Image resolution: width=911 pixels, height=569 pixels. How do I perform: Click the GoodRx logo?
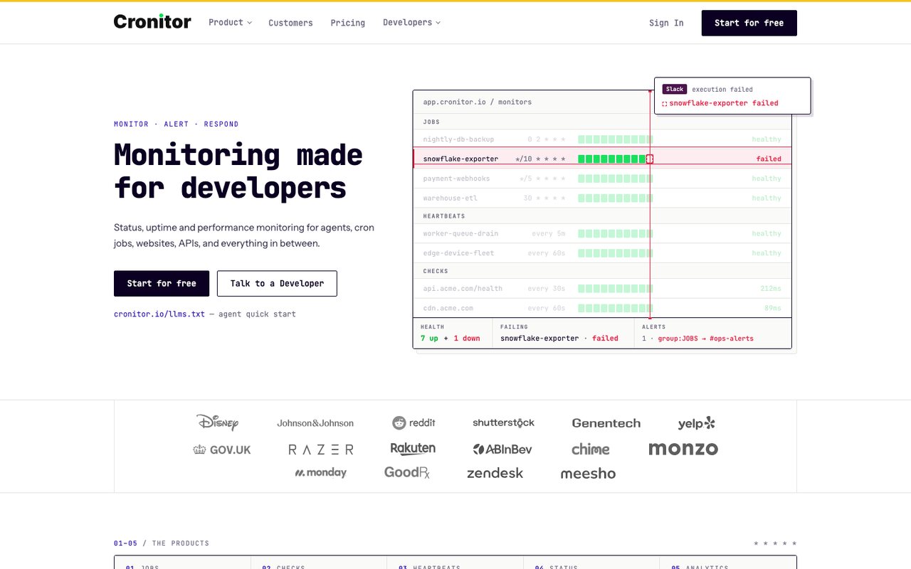pos(407,473)
